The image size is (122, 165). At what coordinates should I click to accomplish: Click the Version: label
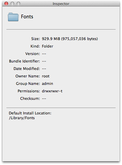(x=32, y=54)
